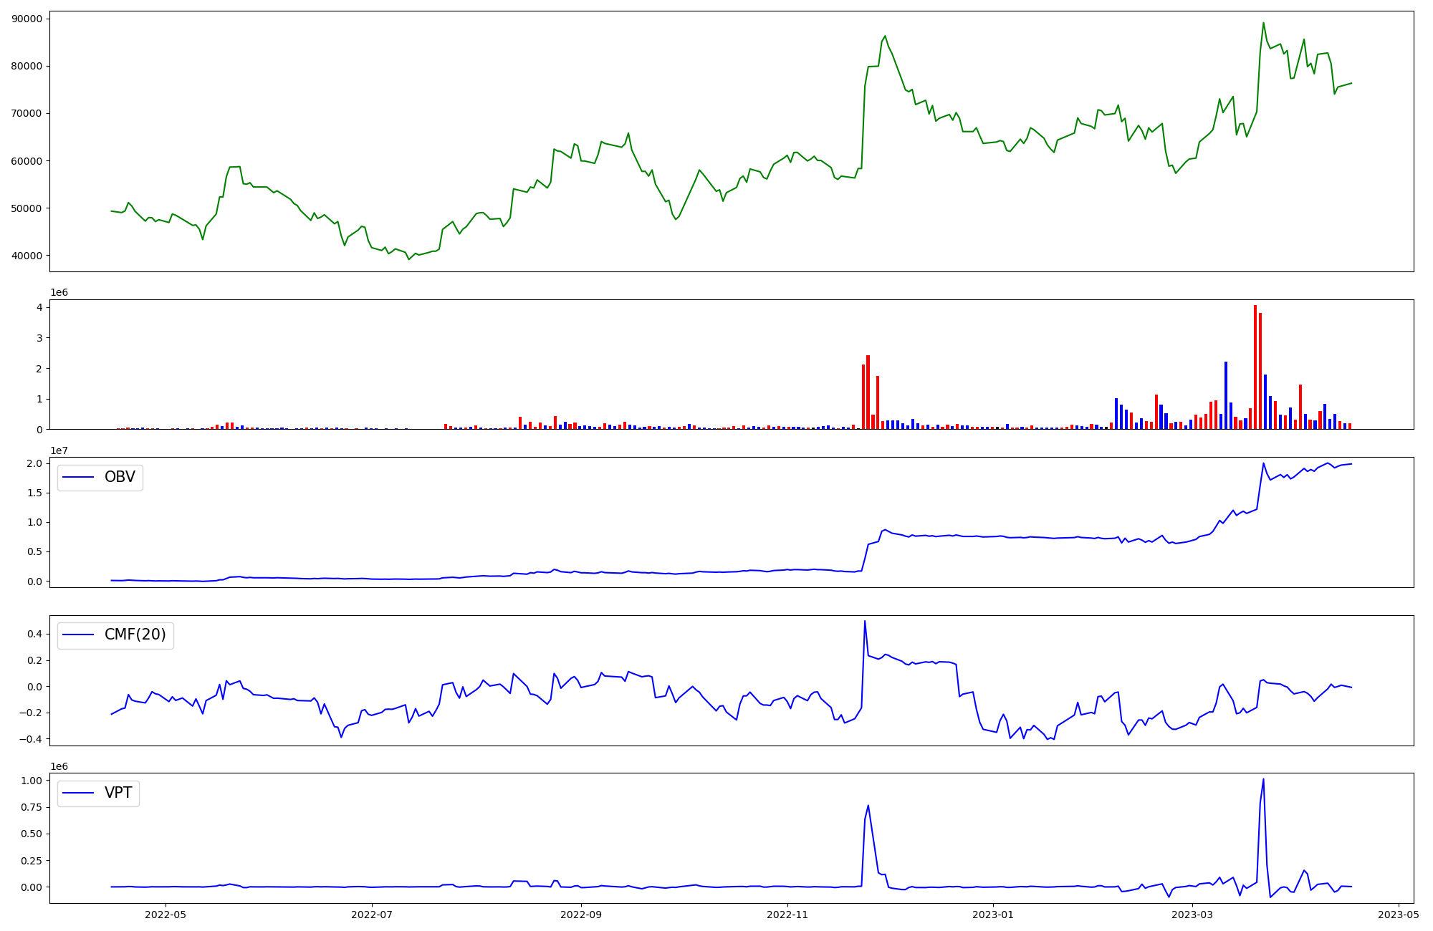Click the 90000 price axis label

click(x=27, y=19)
